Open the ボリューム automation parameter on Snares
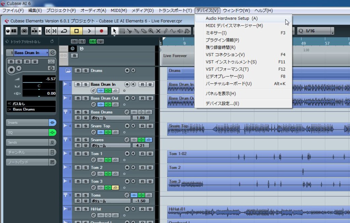Screen dimensions: 350x223 click(110, 145)
